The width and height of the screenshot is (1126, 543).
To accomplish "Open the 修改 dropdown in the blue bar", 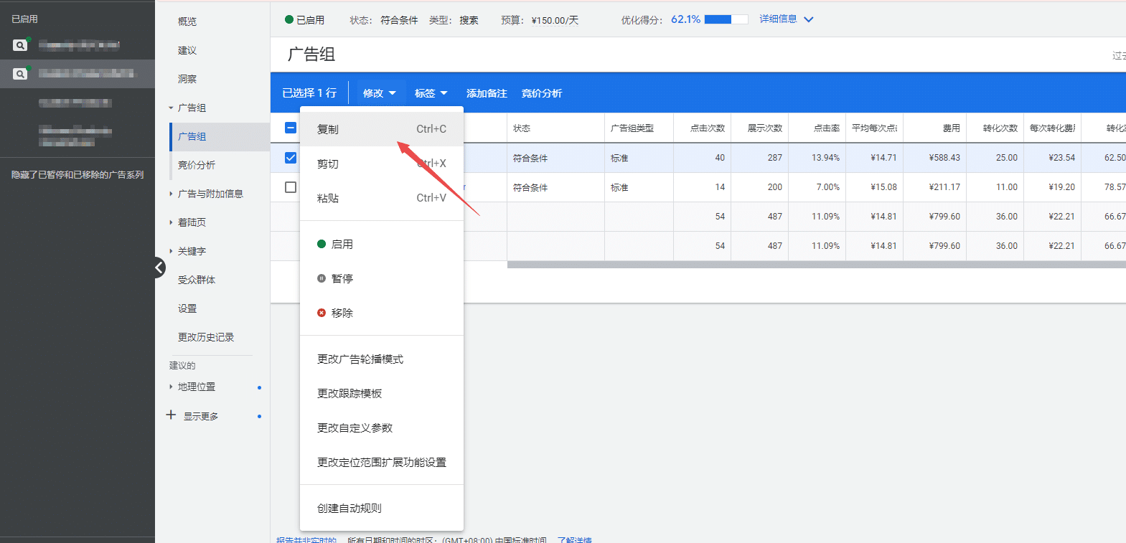I will (x=380, y=93).
